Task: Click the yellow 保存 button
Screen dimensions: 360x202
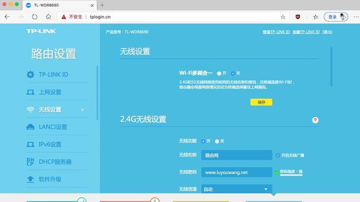Action: tap(261, 102)
